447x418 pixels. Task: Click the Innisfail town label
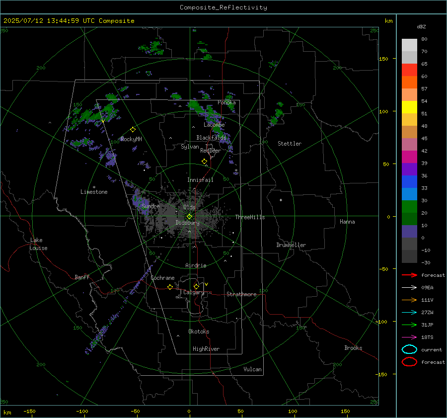(x=200, y=180)
